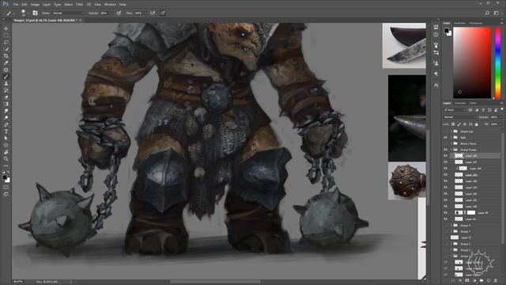Open the Window menu
Screen dimensions: 506x285
tap(110, 5)
